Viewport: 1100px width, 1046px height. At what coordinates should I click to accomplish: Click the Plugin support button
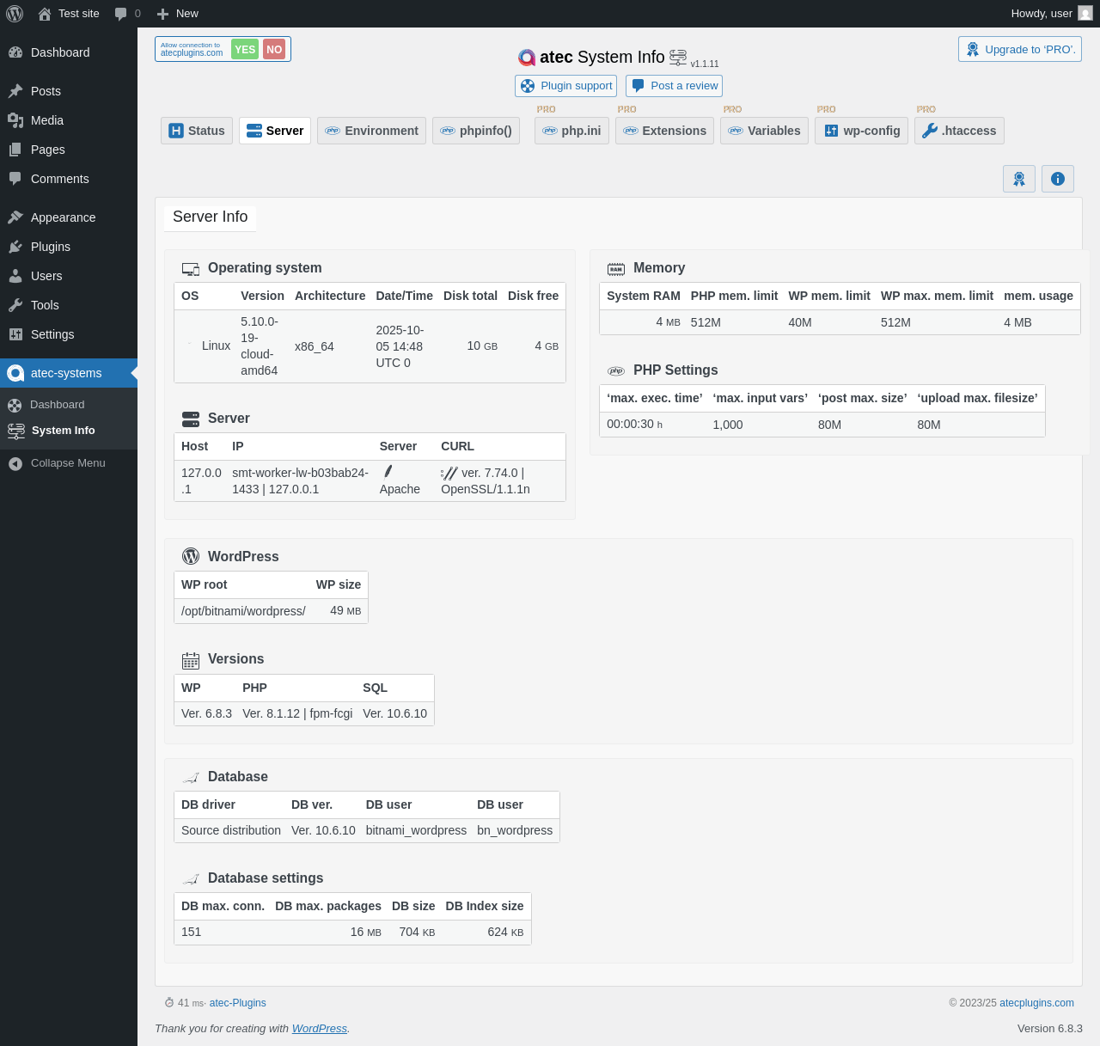click(x=565, y=86)
